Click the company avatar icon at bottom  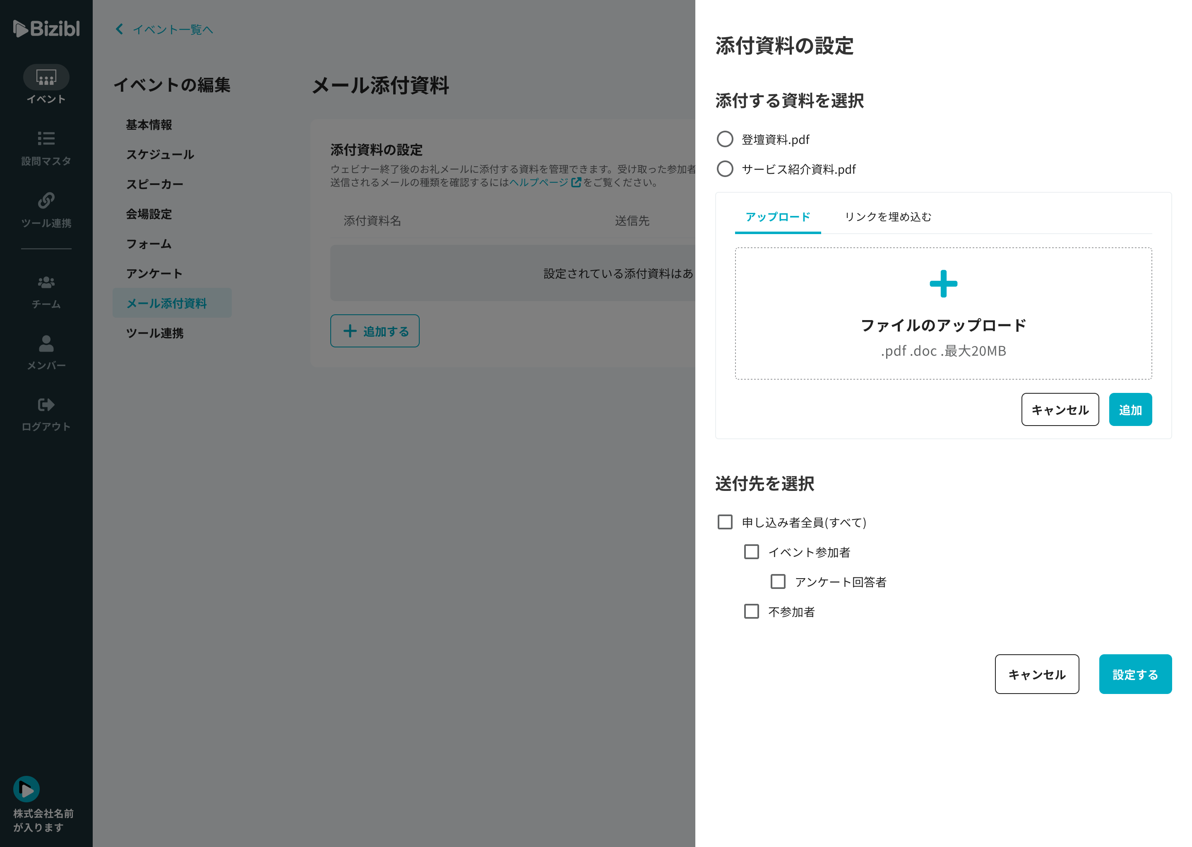[26, 789]
